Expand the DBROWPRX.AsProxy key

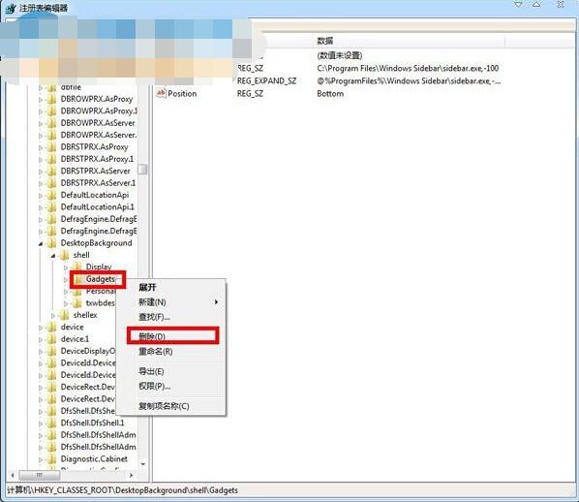[x=41, y=100]
